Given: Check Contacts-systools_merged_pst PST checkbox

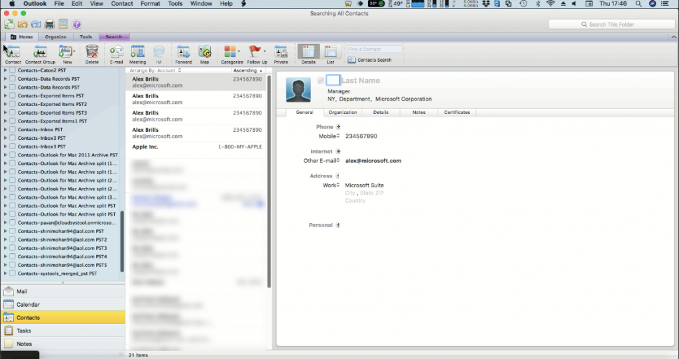Looking at the screenshot, I should pos(13,274).
